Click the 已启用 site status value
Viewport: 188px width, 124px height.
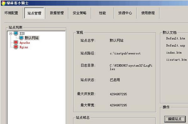pos(115,80)
